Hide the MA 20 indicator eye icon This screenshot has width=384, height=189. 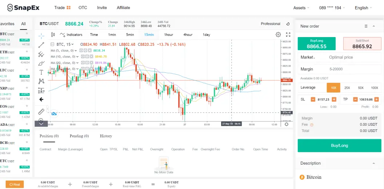pos(83,63)
